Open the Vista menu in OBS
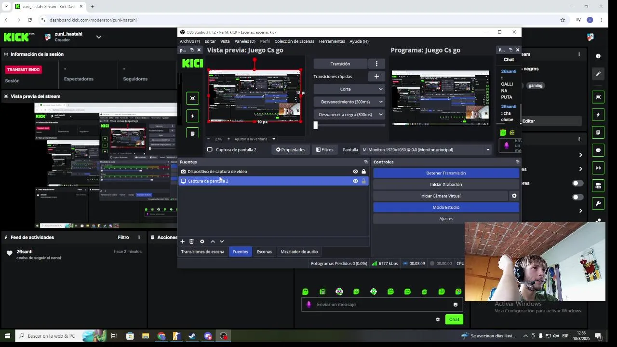 point(225,41)
